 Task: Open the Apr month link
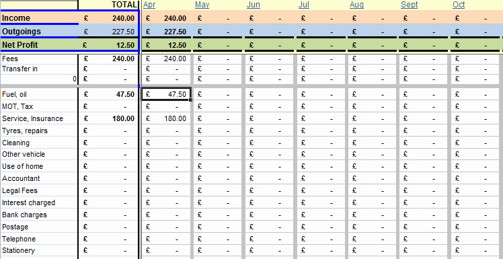coord(149,5)
